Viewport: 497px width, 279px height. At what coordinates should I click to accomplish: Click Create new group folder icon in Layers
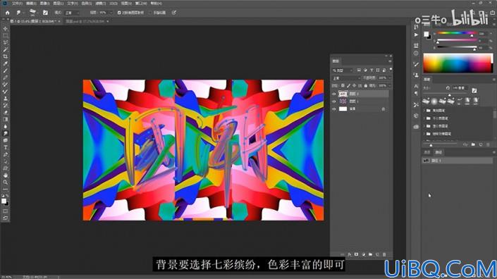[x=370, y=254]
